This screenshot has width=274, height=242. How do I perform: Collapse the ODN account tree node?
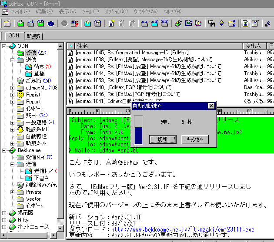click(4, 46)
